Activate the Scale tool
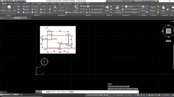This screenshot has height=97, width=174. pyautogui.click(x=35, y=12)
